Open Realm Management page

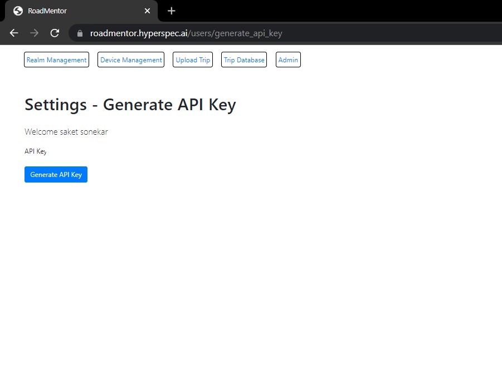(56, 60)
